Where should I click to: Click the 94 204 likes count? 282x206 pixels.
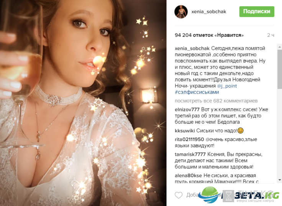tap(209, 35)
